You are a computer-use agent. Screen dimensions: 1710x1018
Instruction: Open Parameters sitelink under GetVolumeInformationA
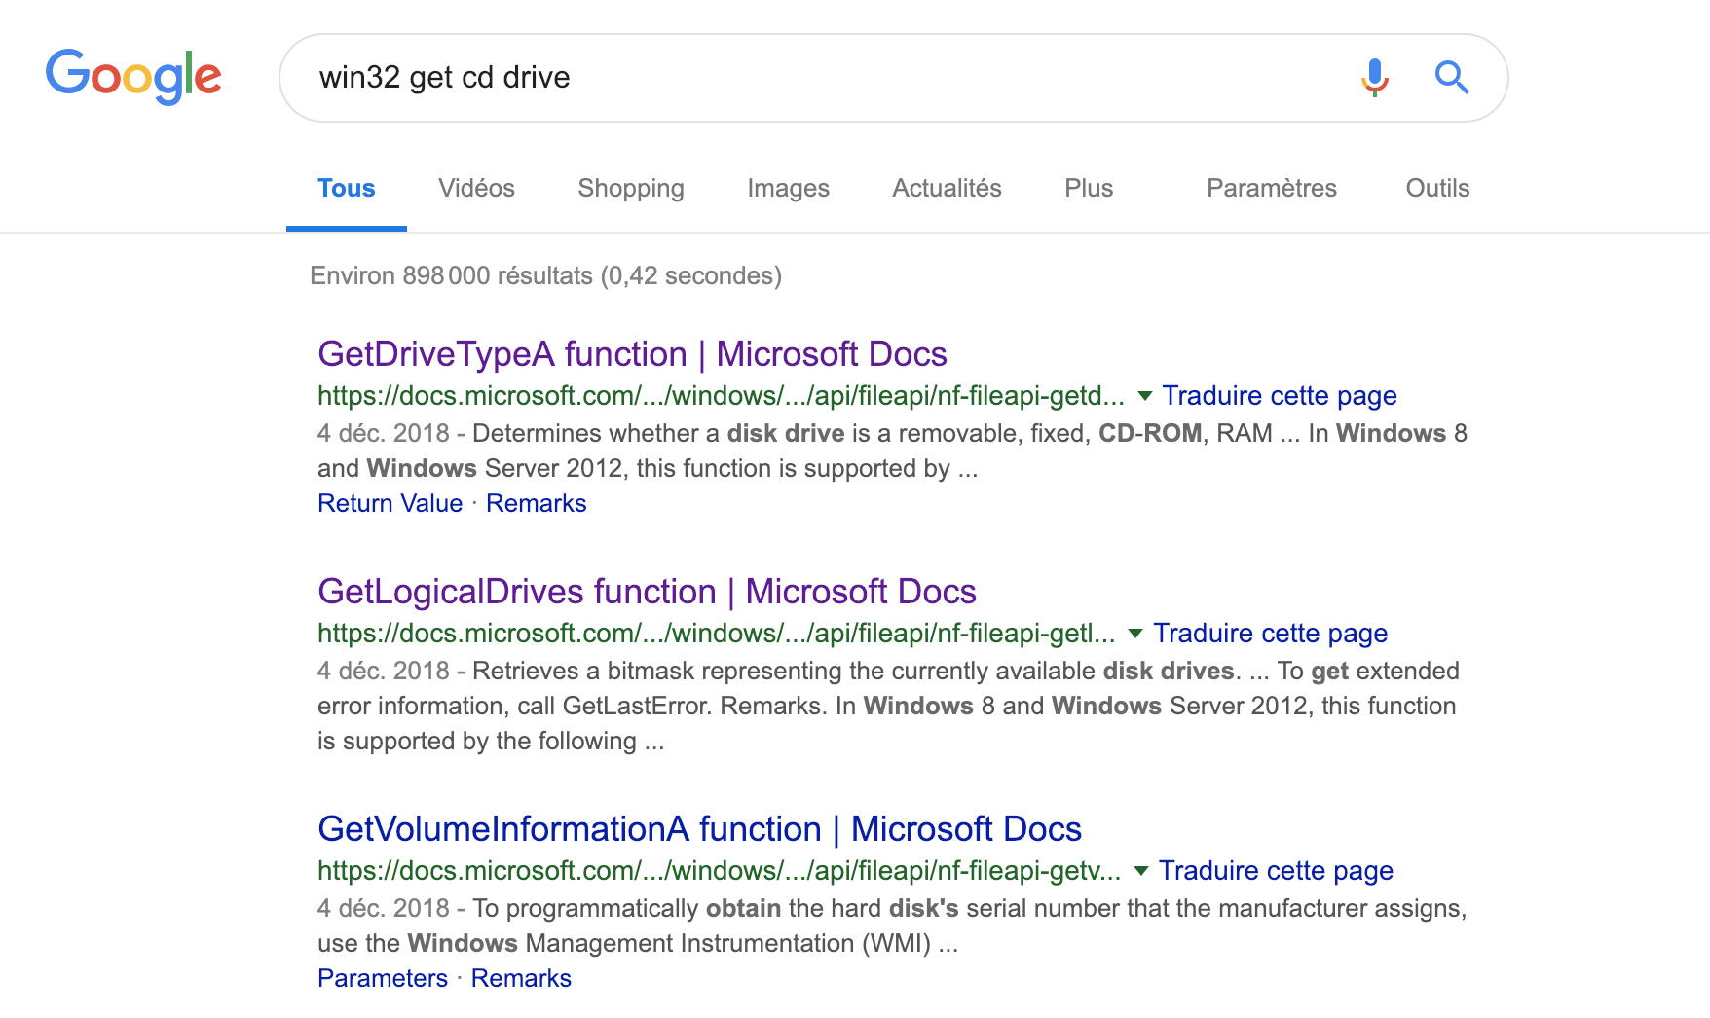(x=382, y=978)
